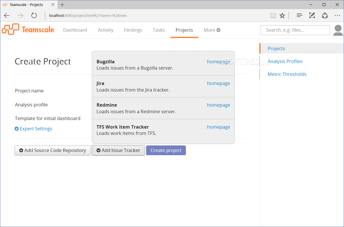344x227 pixels.
Task: Choose Redmine issue tracker option
Action: [163, 108]
